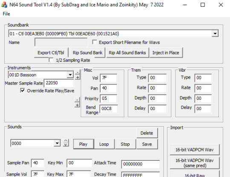Uncheck Override Rate Play/Save
This screenshot has height=177, width=230.
click(x=23, y=90)
